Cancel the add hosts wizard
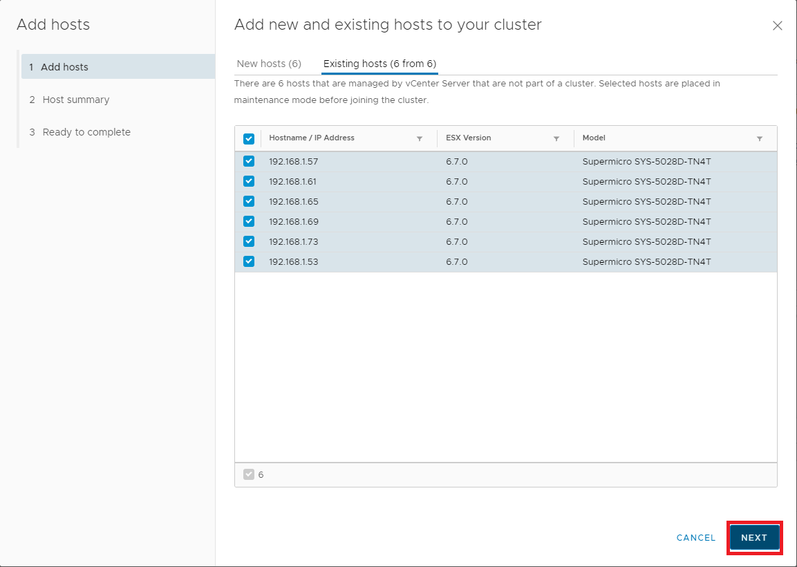The width and height of the screenshot is (797, 567). click(696, 538)
